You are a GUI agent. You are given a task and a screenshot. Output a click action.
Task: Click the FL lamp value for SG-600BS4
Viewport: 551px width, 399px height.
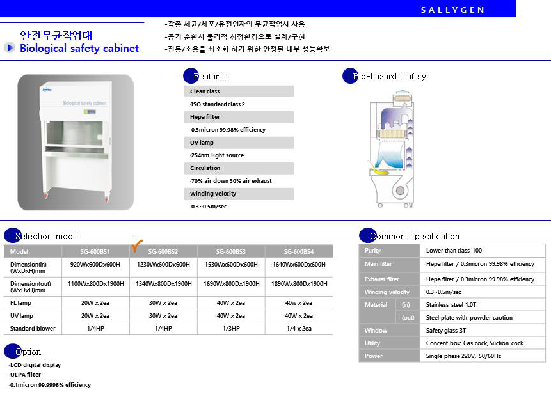pyautogui.click(x=299, y=302)
